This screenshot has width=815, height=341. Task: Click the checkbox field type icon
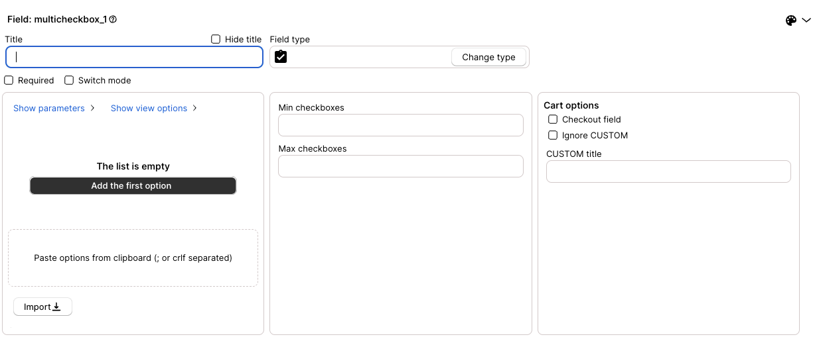pos(281,57)
